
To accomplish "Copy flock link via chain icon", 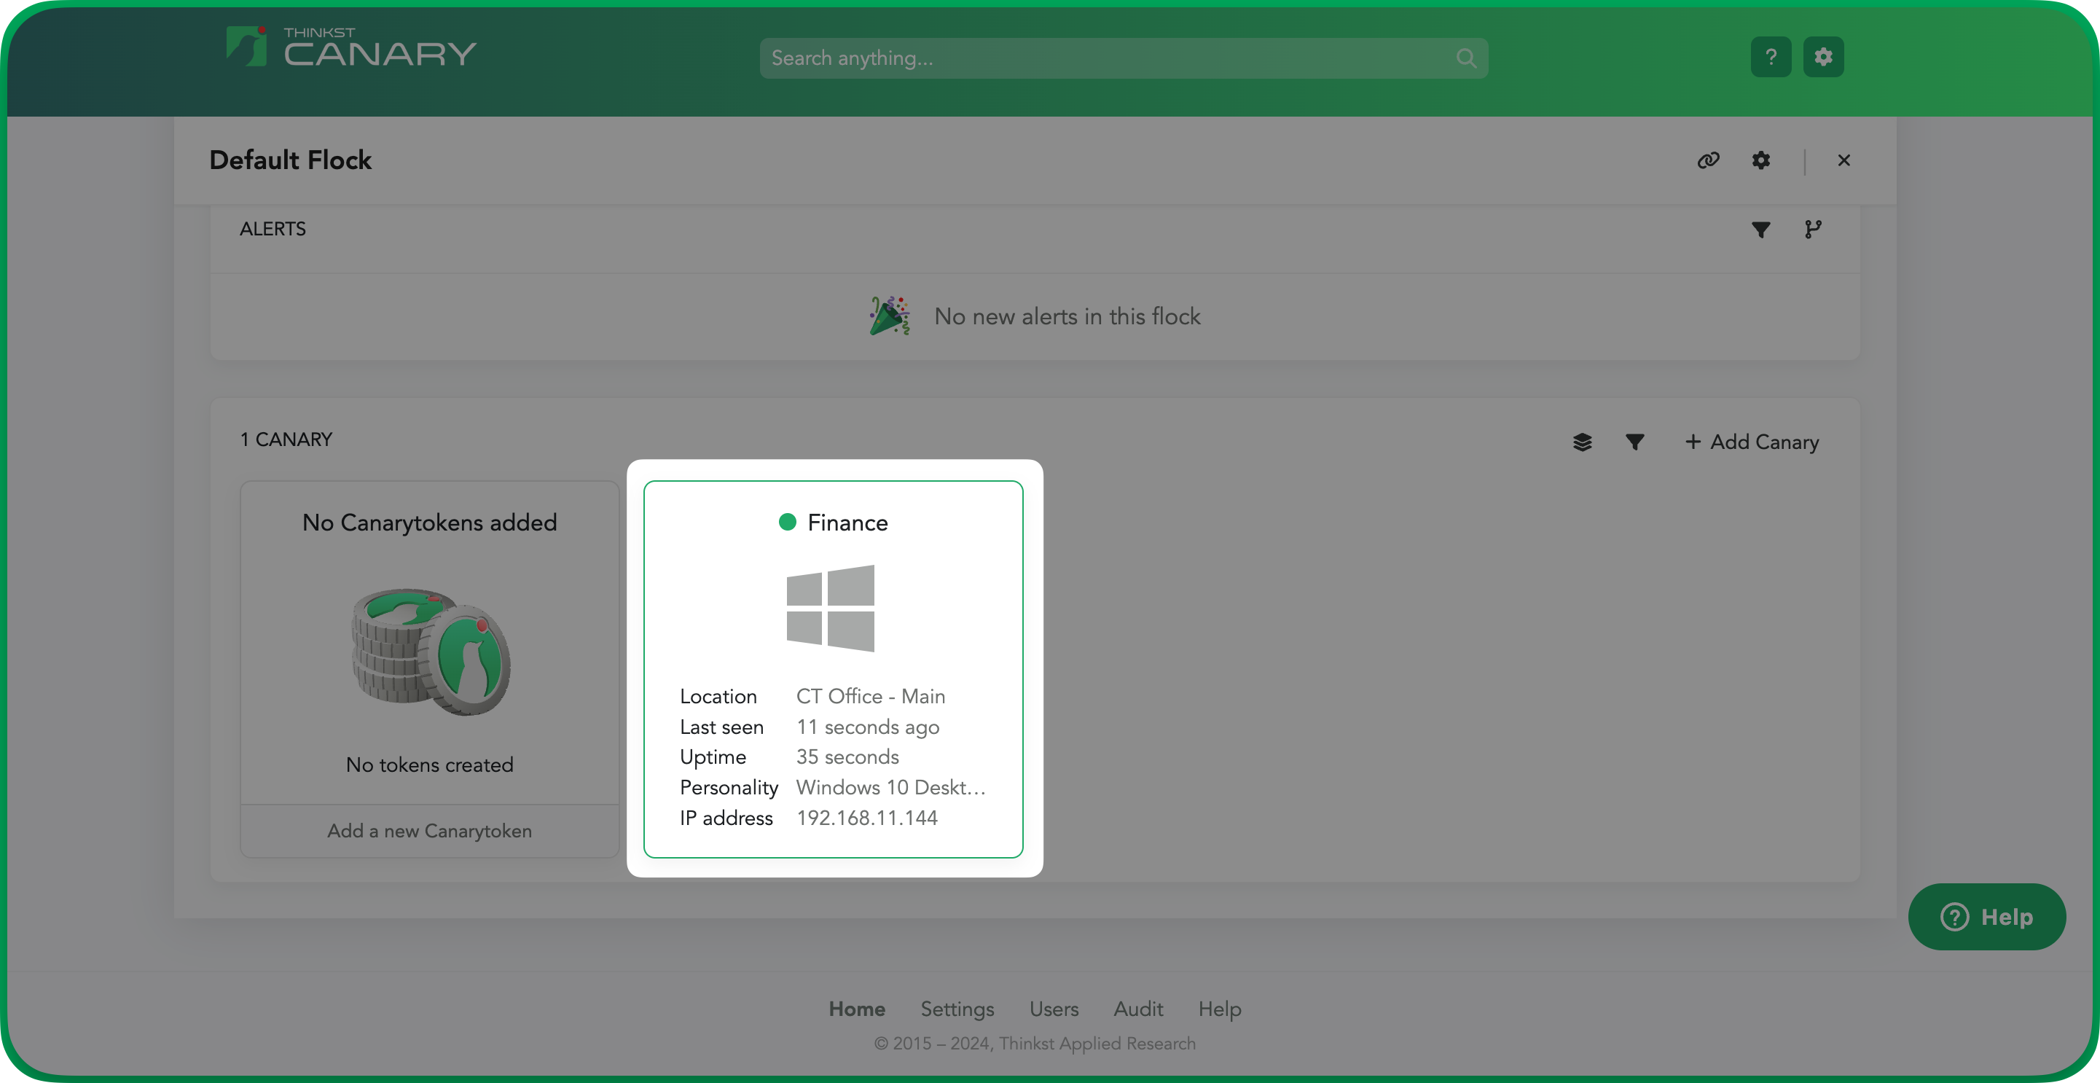I will [1709, 160].
